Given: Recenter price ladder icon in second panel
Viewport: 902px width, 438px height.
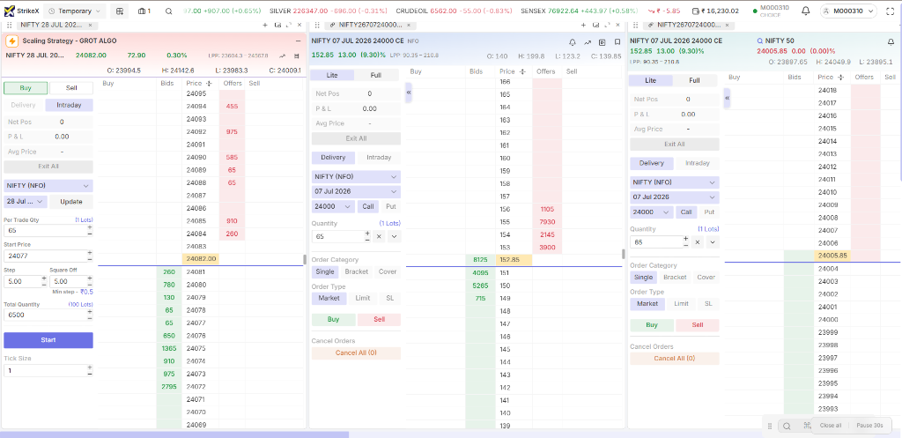Looking at the screenshot, I should 522,71.
